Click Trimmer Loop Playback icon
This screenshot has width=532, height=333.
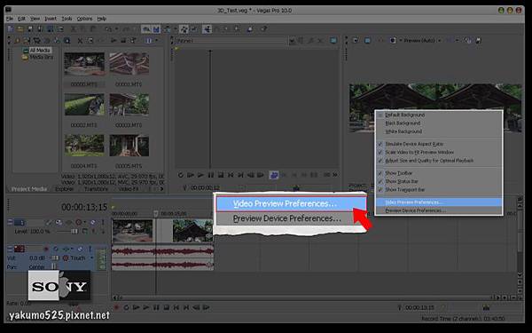[181, 175]
